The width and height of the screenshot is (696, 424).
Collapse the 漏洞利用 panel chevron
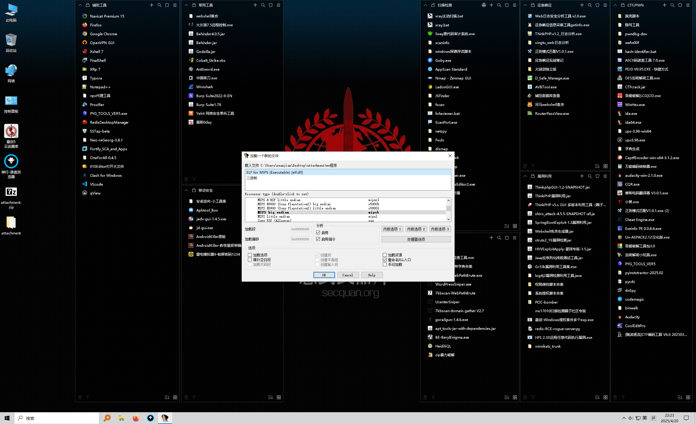[x=525, y=176]
